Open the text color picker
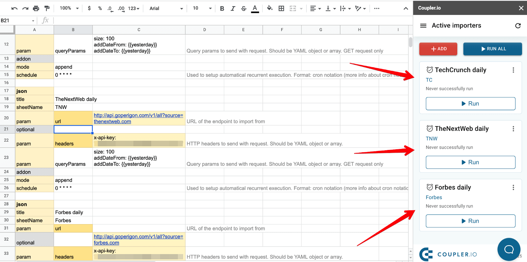The height and width of the screenshot is (262, 527). [255, 9]
